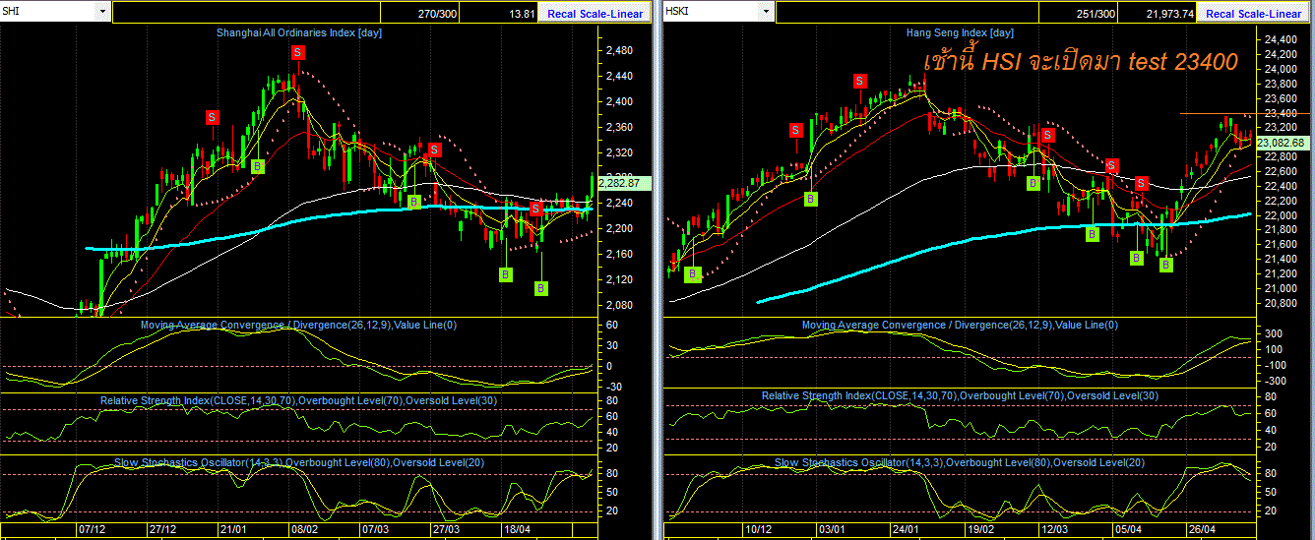The image size is (1315, 540).
Task: Click the 07/12 date label
Action: click(x=92, y=529)
